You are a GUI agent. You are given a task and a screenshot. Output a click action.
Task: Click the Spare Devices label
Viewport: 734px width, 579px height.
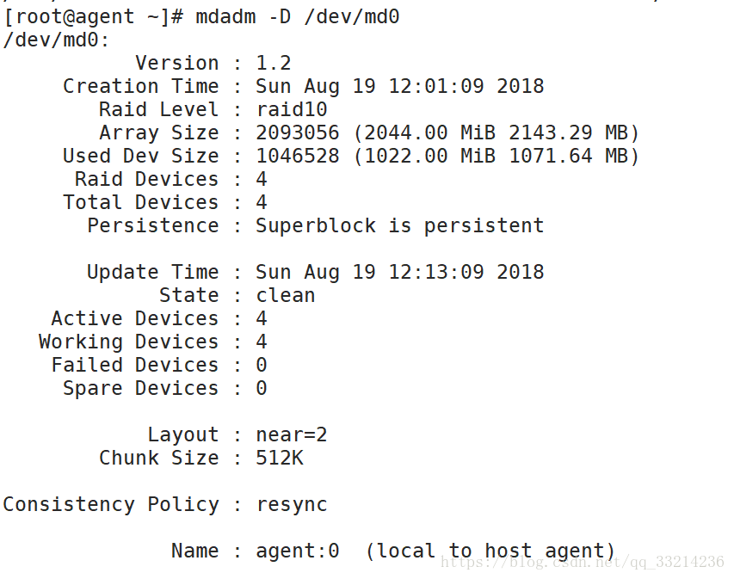tap(141, 388)
